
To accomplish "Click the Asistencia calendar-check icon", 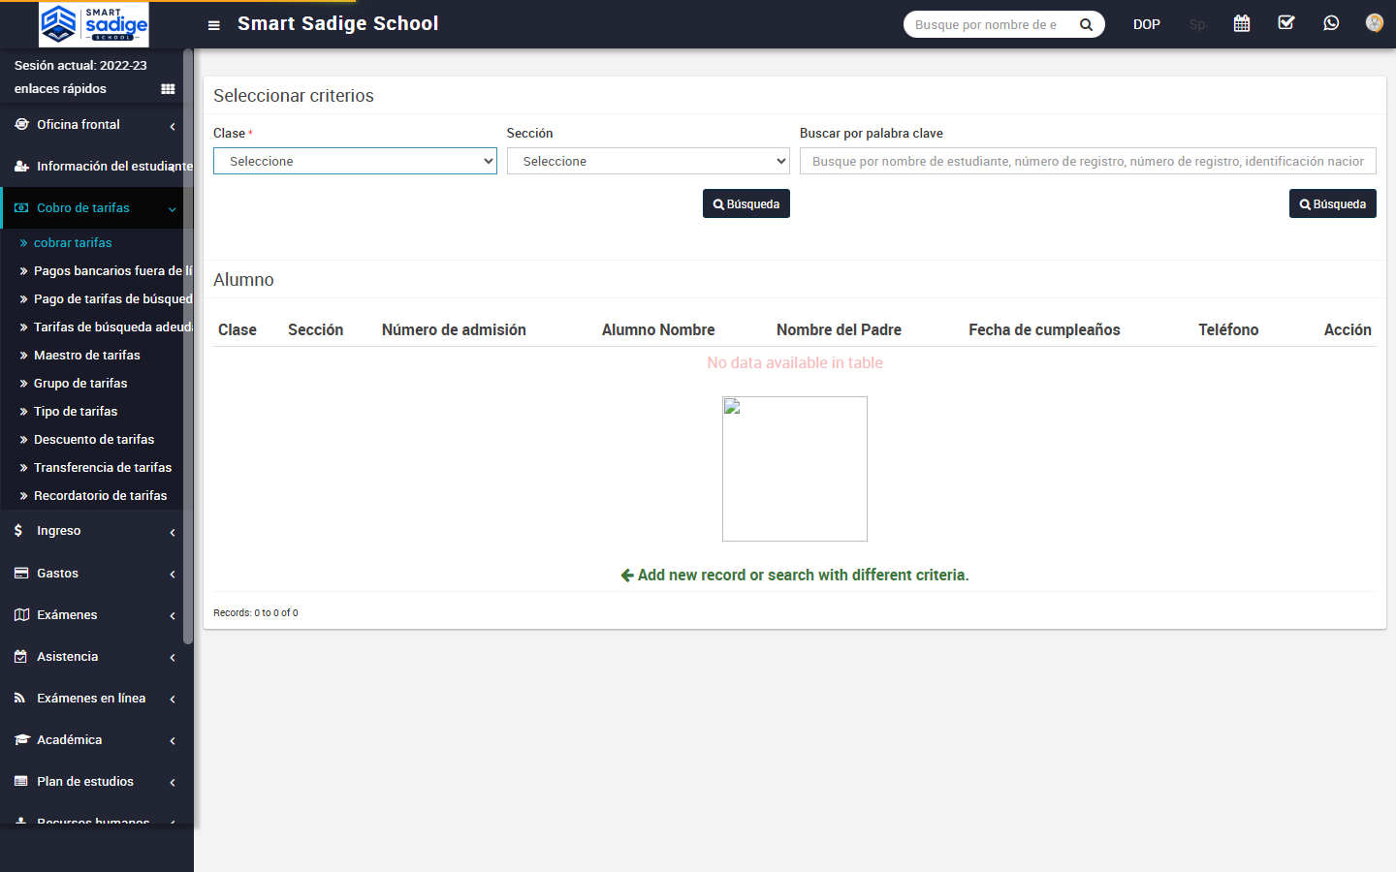I will (x=20, y=656).
